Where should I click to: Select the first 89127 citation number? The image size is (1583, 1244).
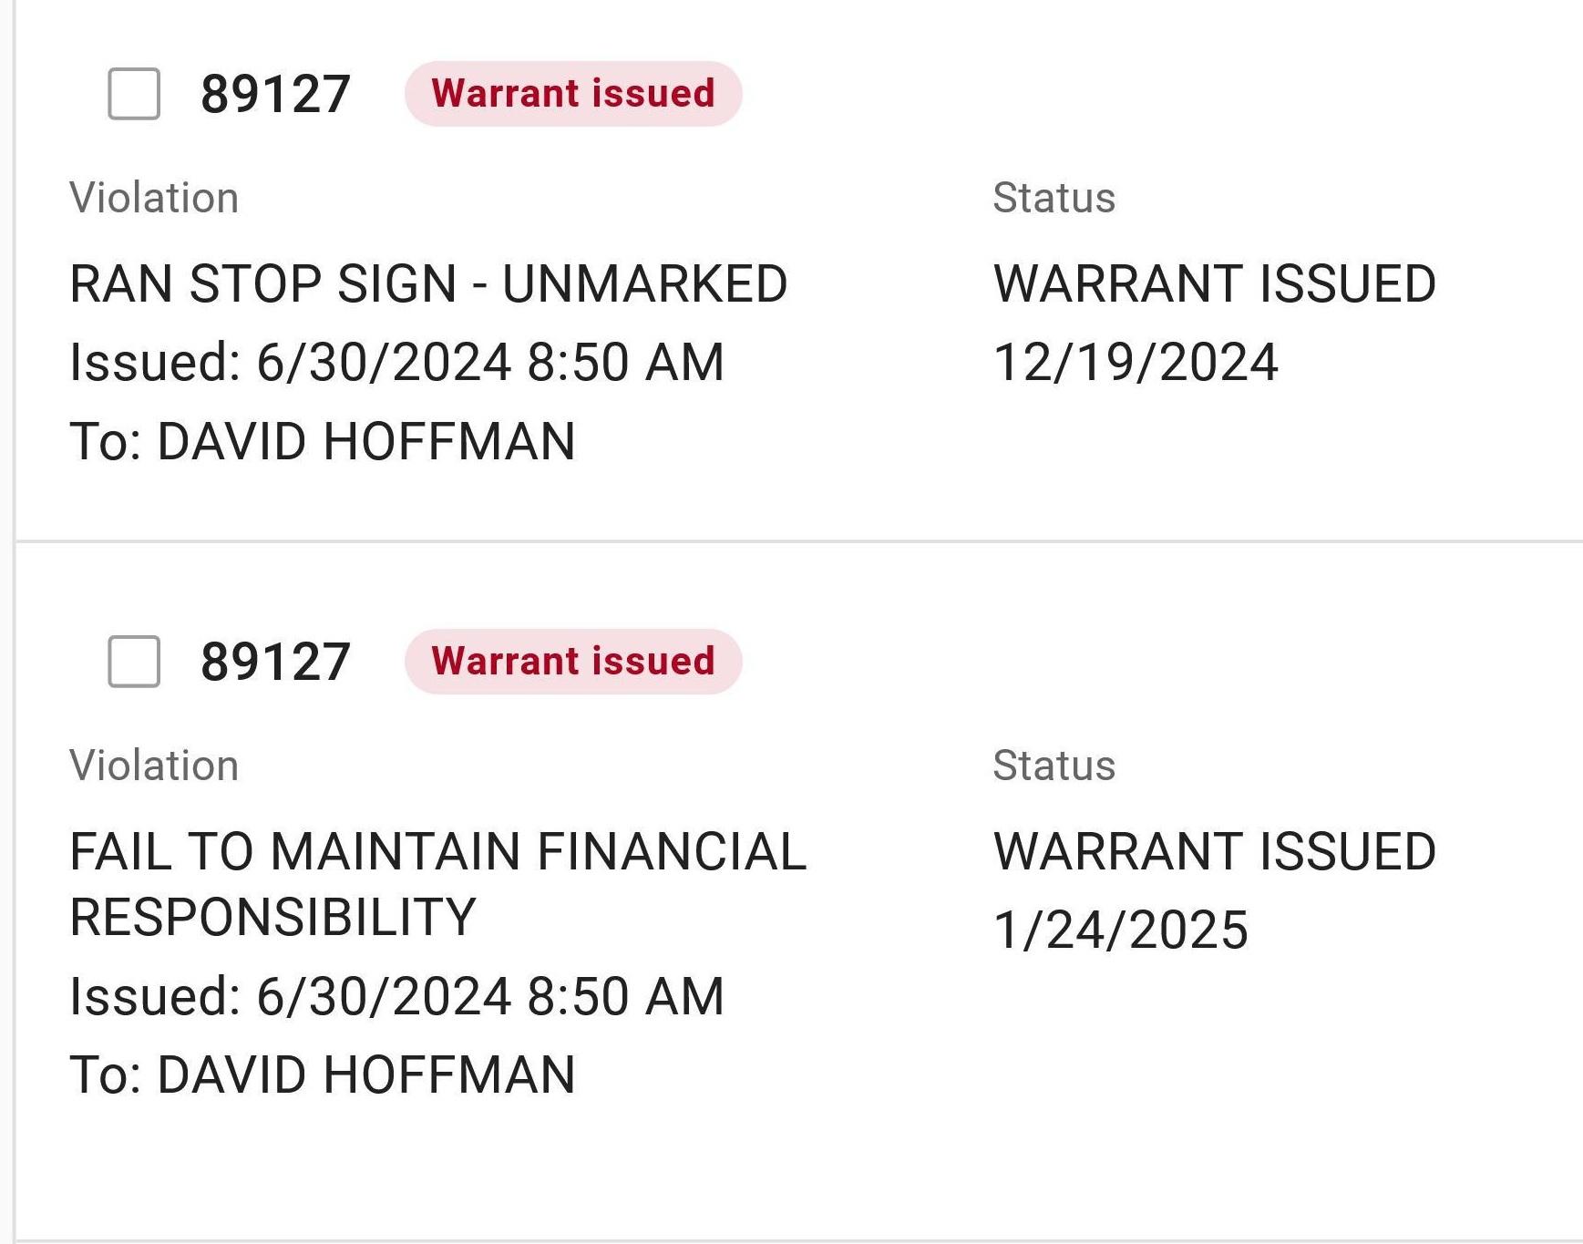(275, 94)
